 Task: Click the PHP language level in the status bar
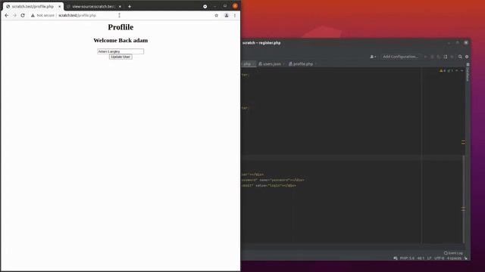(x=407, y=258)
